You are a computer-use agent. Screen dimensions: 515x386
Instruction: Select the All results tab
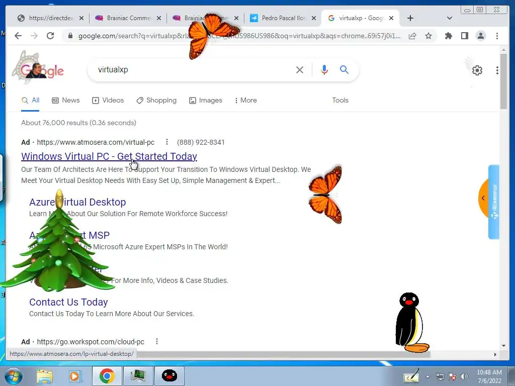(30, 100)
